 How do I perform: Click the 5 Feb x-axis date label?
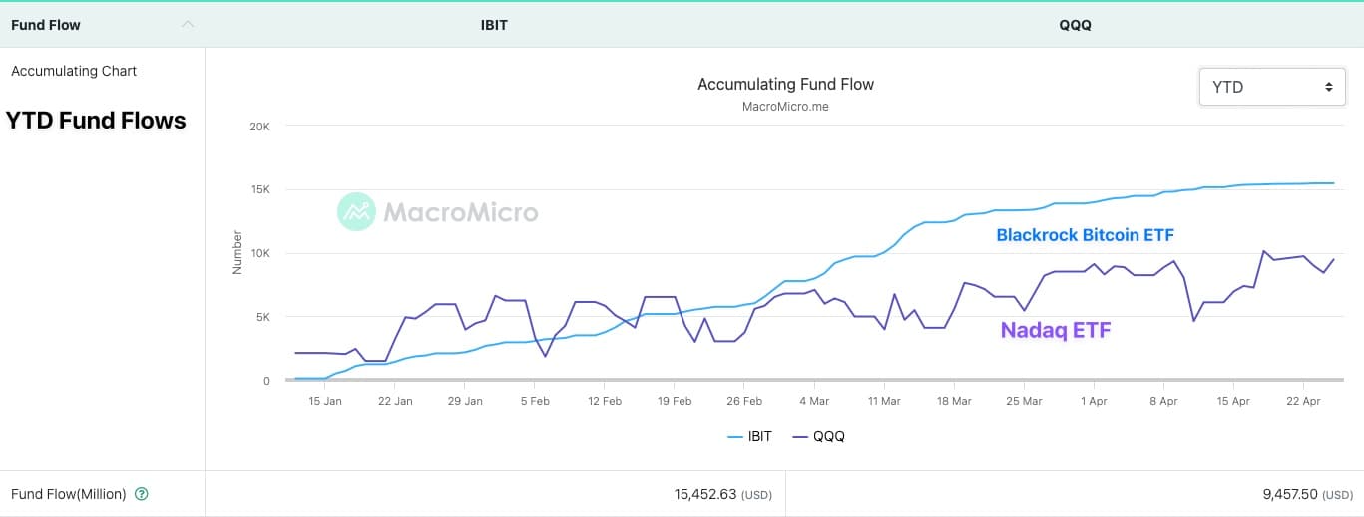535,401
